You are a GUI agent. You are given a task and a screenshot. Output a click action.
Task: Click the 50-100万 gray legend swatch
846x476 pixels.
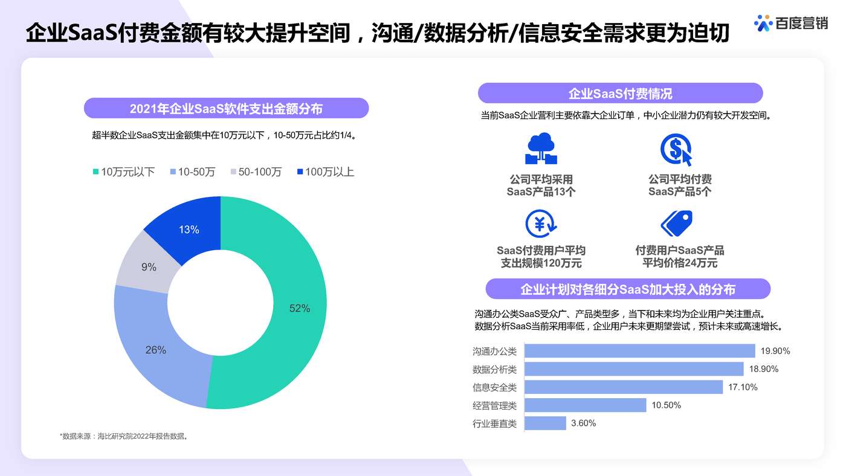233,172
